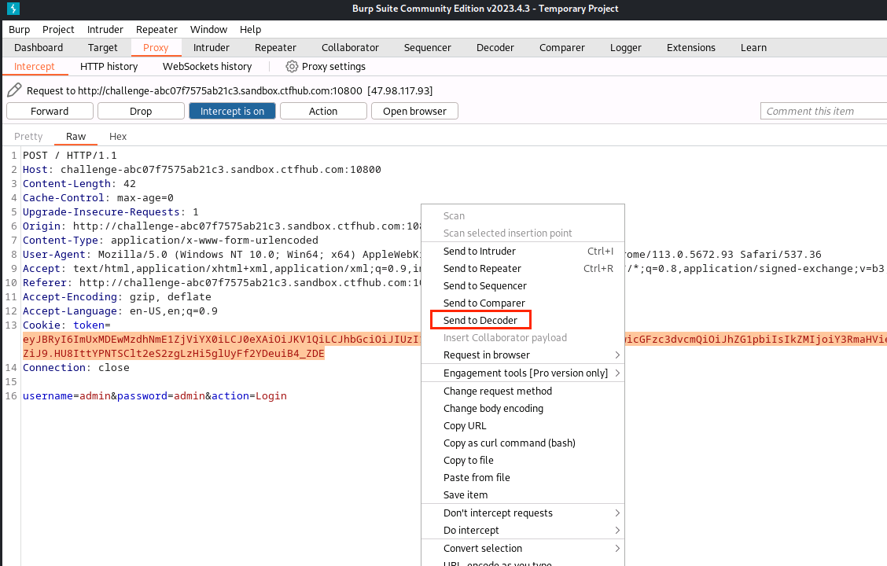This screenshot has height=566, width=887.
Task: Select the Intercept sub-tab
Action: coord(35,67)
